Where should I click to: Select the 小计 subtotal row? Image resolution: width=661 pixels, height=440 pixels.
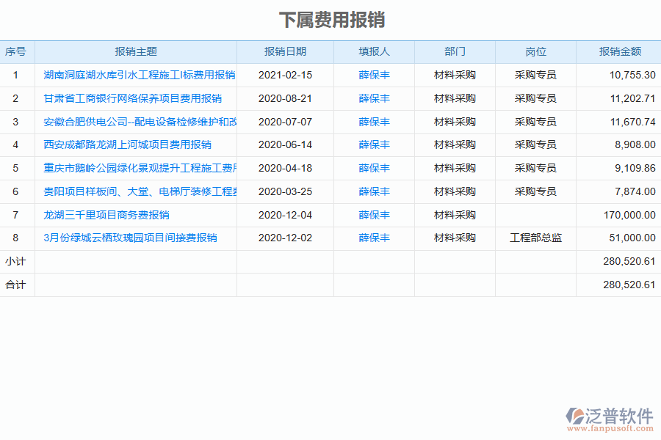coord(18,261)
